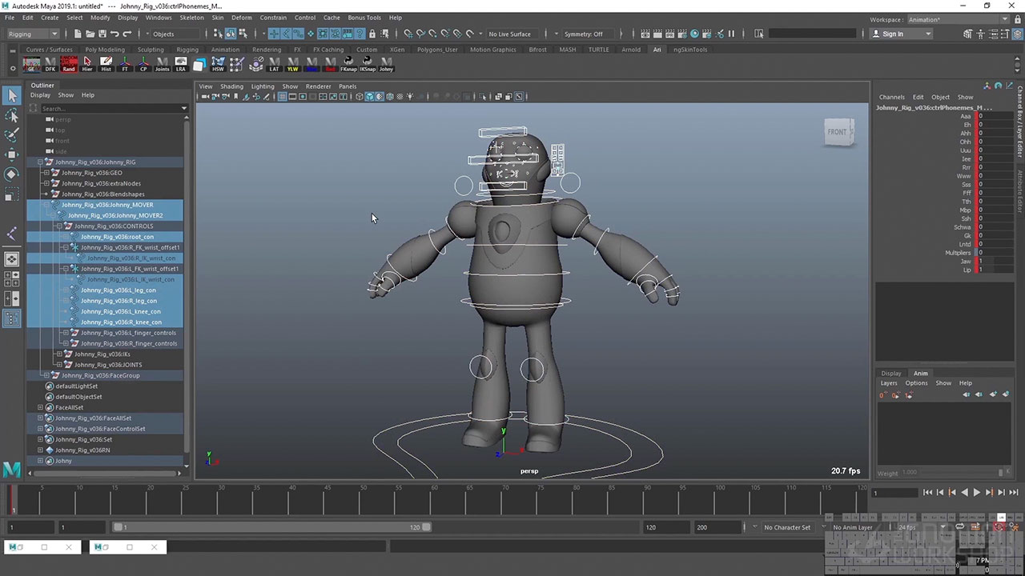1025x576 pixels.
Task: Select the Rotate tool in toolbox
Action: [11, 174]
